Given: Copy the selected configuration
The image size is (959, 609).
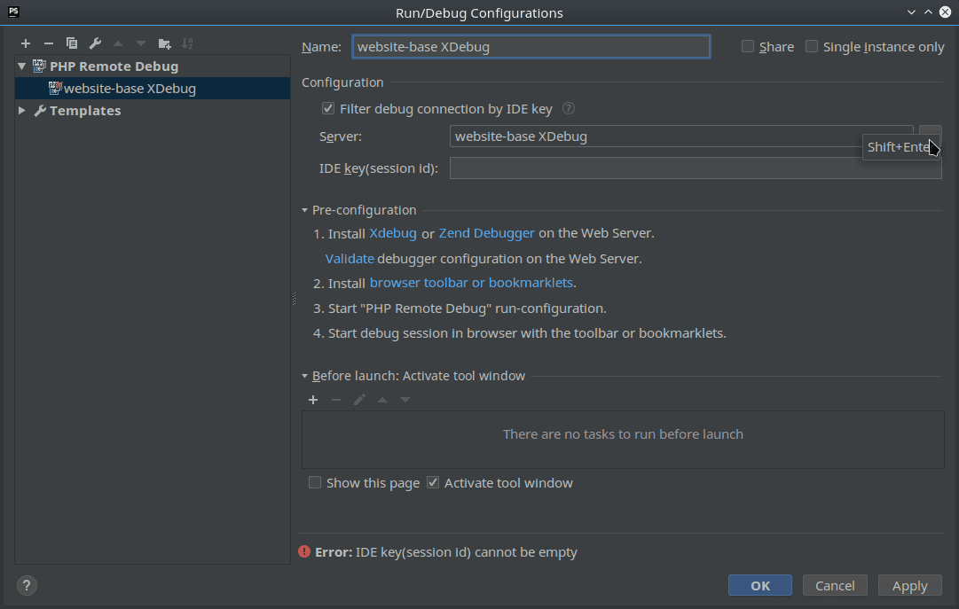Looking at the screenshot, I should pyautogui.click(x=72, y=43).
